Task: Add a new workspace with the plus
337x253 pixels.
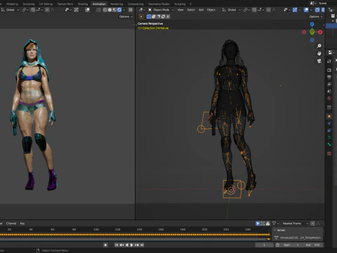Action: (x=190, y=4)
